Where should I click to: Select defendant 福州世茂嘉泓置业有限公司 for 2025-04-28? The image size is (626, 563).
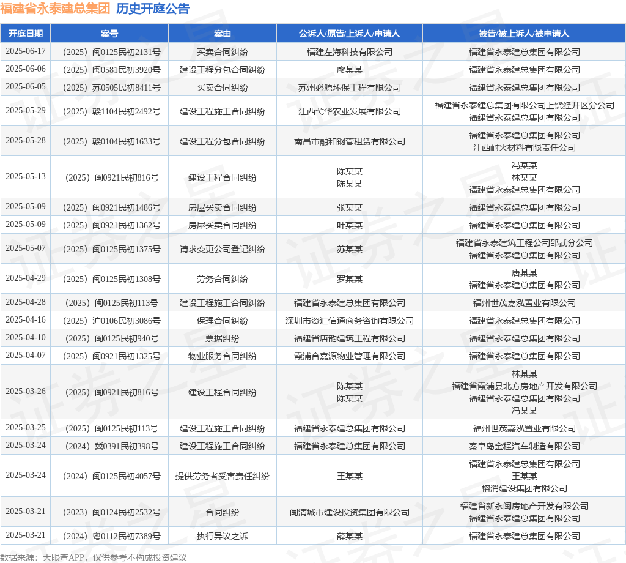(x=524, y=303)
